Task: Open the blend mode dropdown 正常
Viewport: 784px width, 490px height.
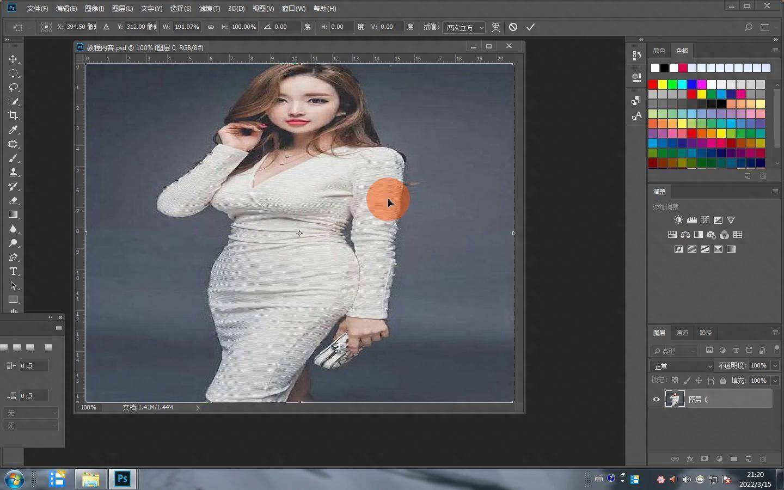Action: pos(682,366)
